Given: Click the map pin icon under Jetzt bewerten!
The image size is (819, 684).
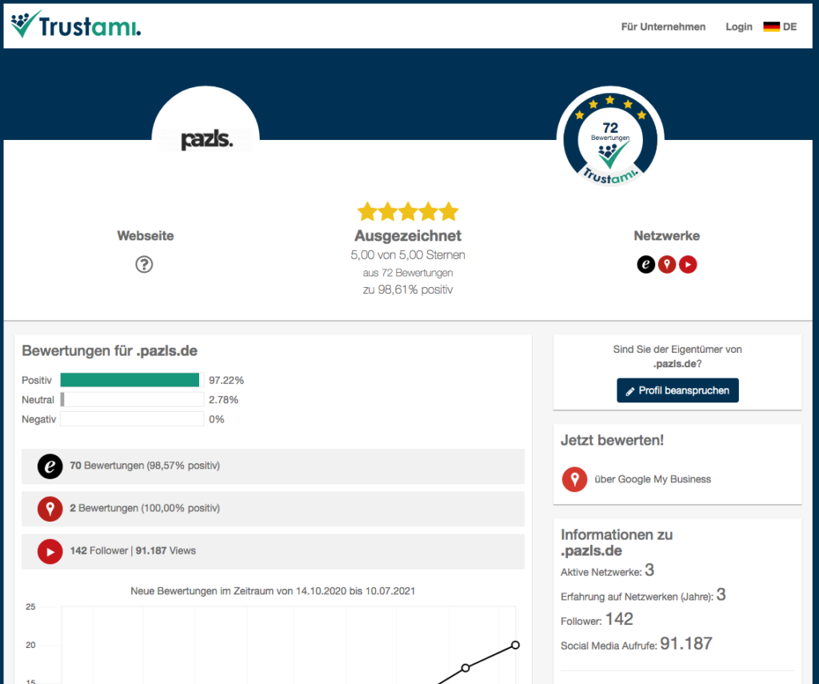Looking at the screenshot, I should pyautogui.click(x=574, y=479).
